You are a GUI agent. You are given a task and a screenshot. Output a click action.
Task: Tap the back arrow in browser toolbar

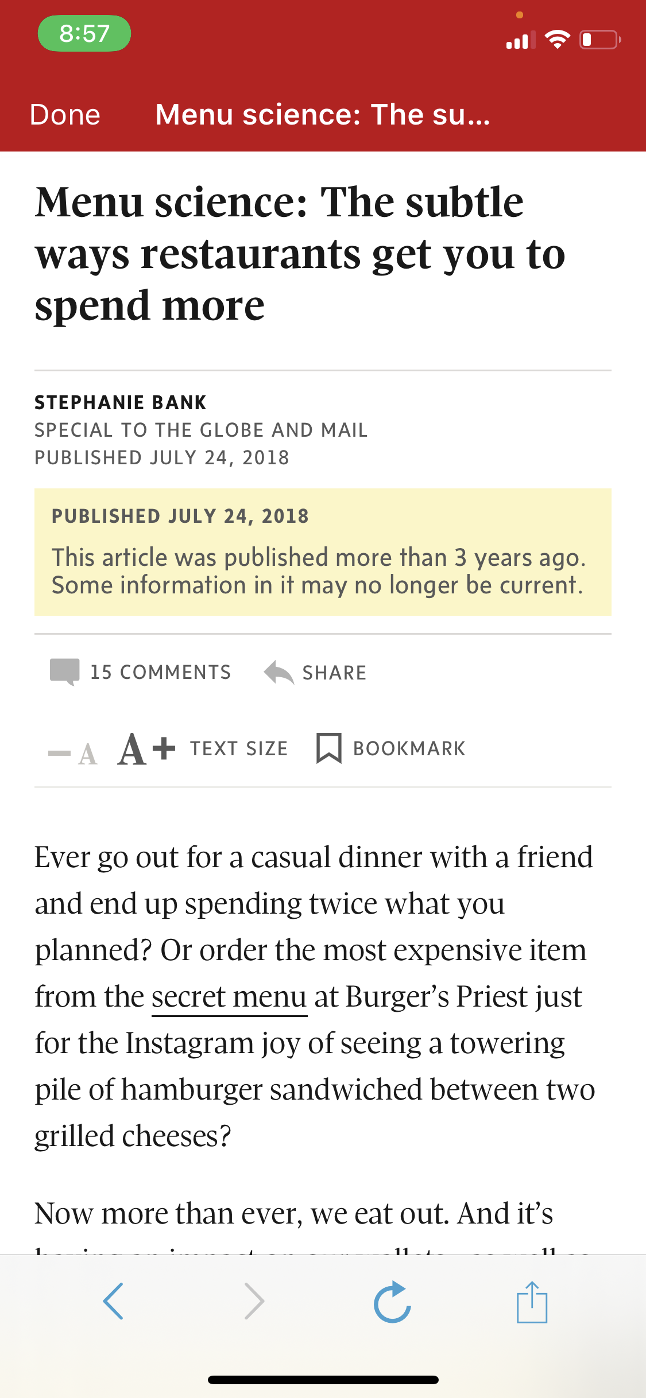pyautogui.click(x=113, y=1301)
